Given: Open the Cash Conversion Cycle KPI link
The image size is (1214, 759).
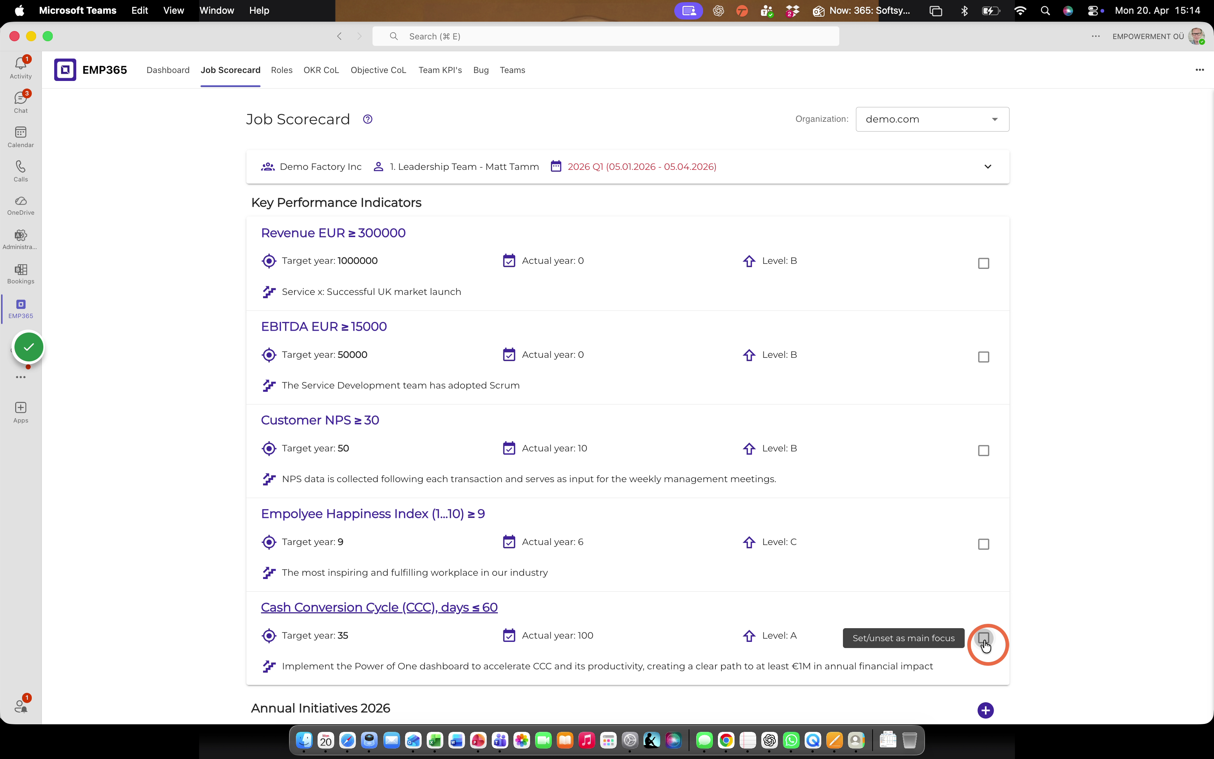Looking at the screenshot, I should pos(379,608).
